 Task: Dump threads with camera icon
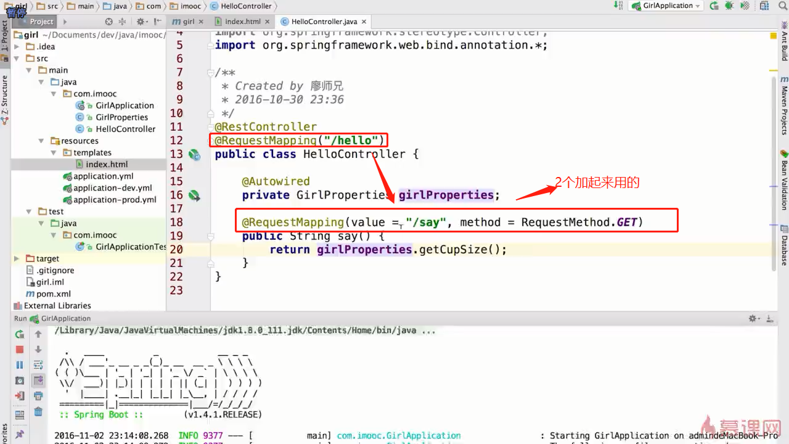pos(20,380)
